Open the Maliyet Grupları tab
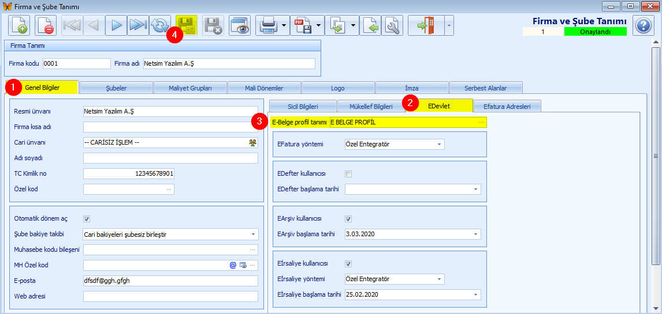This screenshot has width=662, height=314. 190,88
